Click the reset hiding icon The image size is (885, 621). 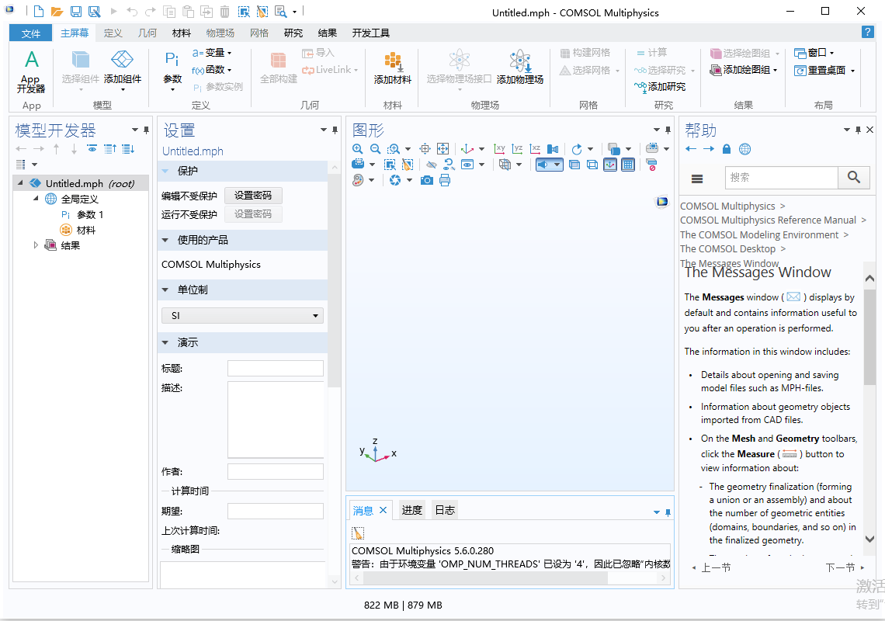coord(449,165)
